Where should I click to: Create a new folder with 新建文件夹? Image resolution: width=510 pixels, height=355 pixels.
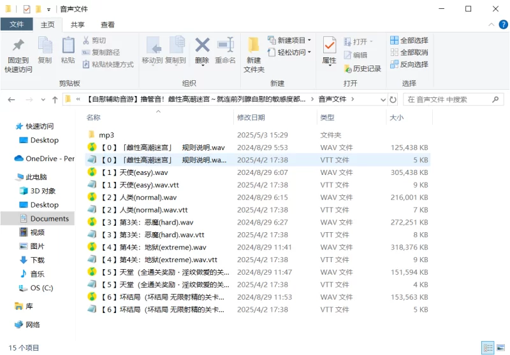point(254,52)
